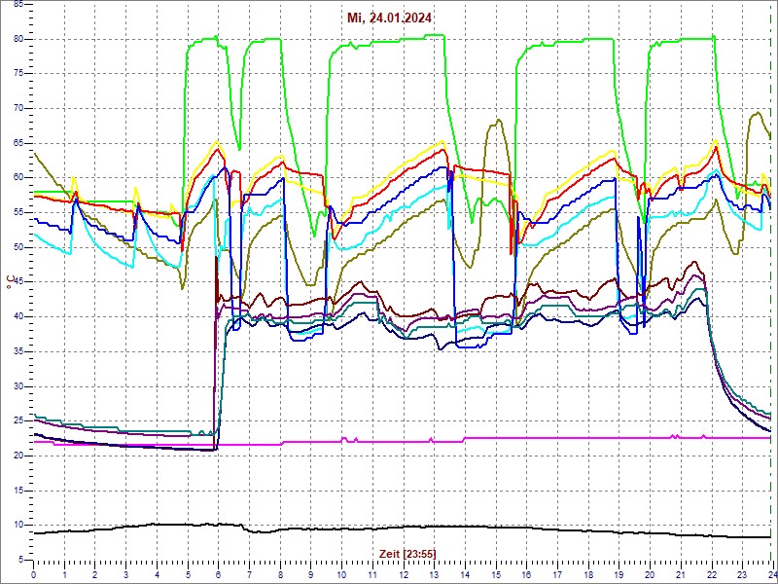Click hour 18 on the time axis
Viewport: 778px width, 584px height.
[x=588, y=574]
